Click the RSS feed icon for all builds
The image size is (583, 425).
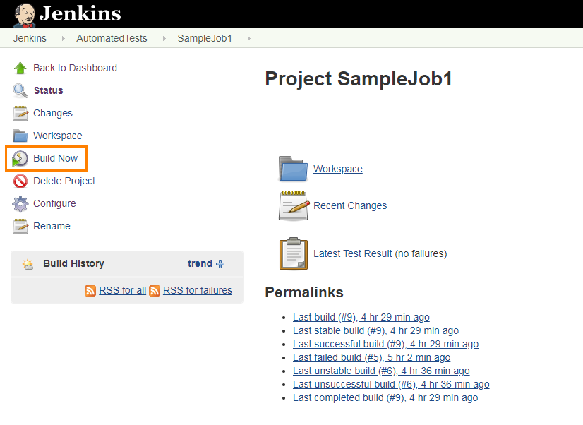90,291
